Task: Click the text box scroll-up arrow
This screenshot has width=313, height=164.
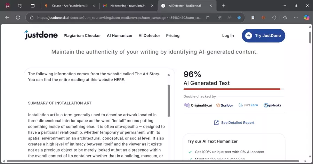Action: (169, 75)
